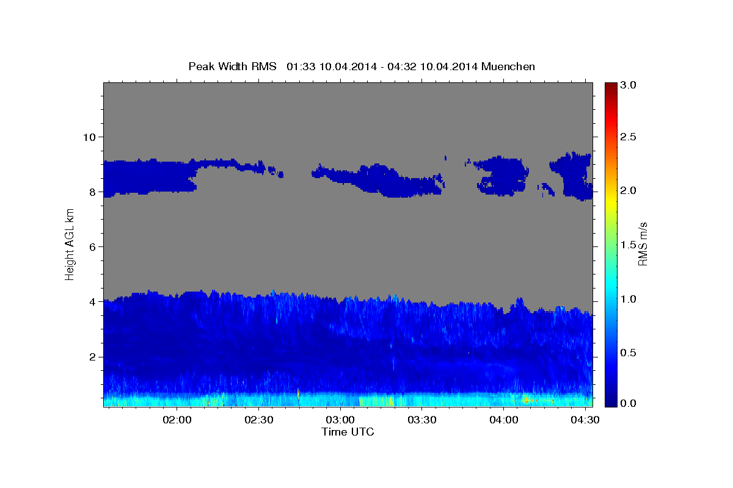Click the 04:30 time tick label

tap(585, 420)
